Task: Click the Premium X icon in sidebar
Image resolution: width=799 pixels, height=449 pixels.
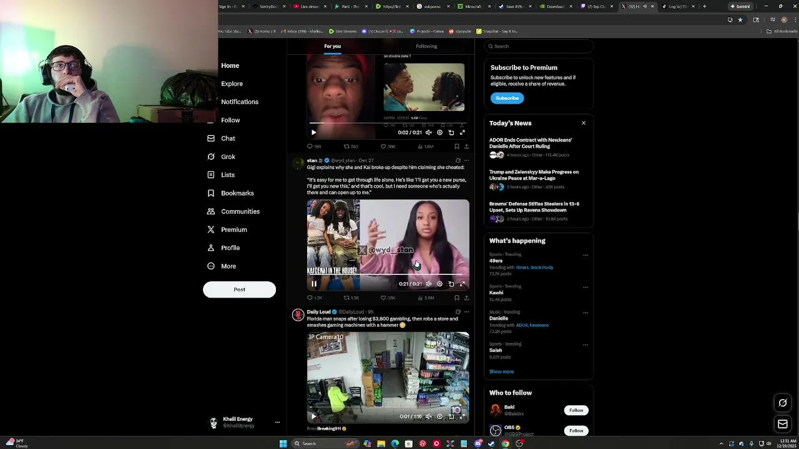Action: [211, 229]
